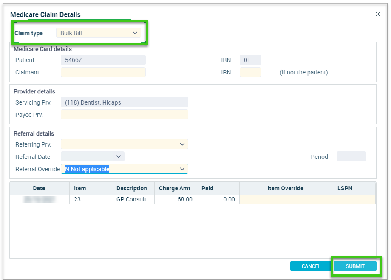The width and height of the screenshot is (391, 280).
Task: Click the LSPN cell for GP Consult
Action: click(x=354, y=199)
